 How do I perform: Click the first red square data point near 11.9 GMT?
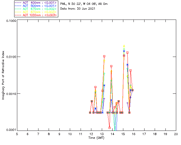90,112
